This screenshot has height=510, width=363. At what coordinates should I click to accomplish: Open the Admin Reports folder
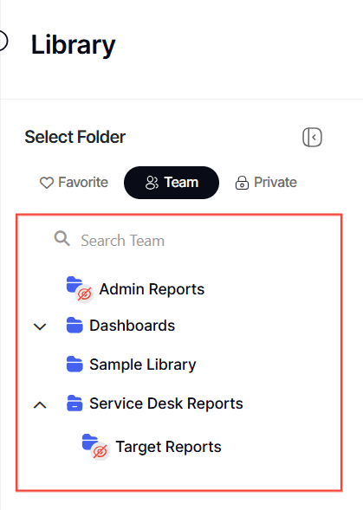pos(152,289)
